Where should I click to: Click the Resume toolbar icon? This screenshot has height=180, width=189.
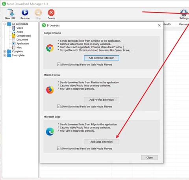coord(25,13)
